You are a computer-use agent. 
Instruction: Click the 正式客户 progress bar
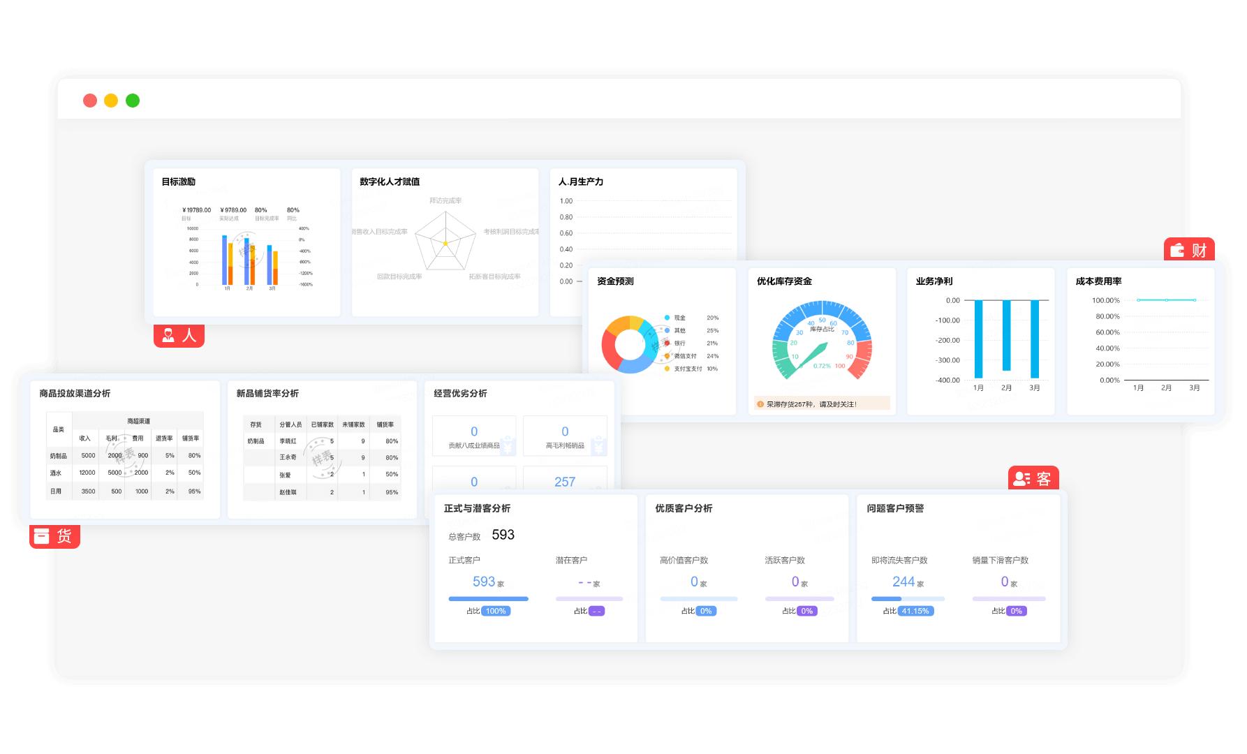[488, 599]
